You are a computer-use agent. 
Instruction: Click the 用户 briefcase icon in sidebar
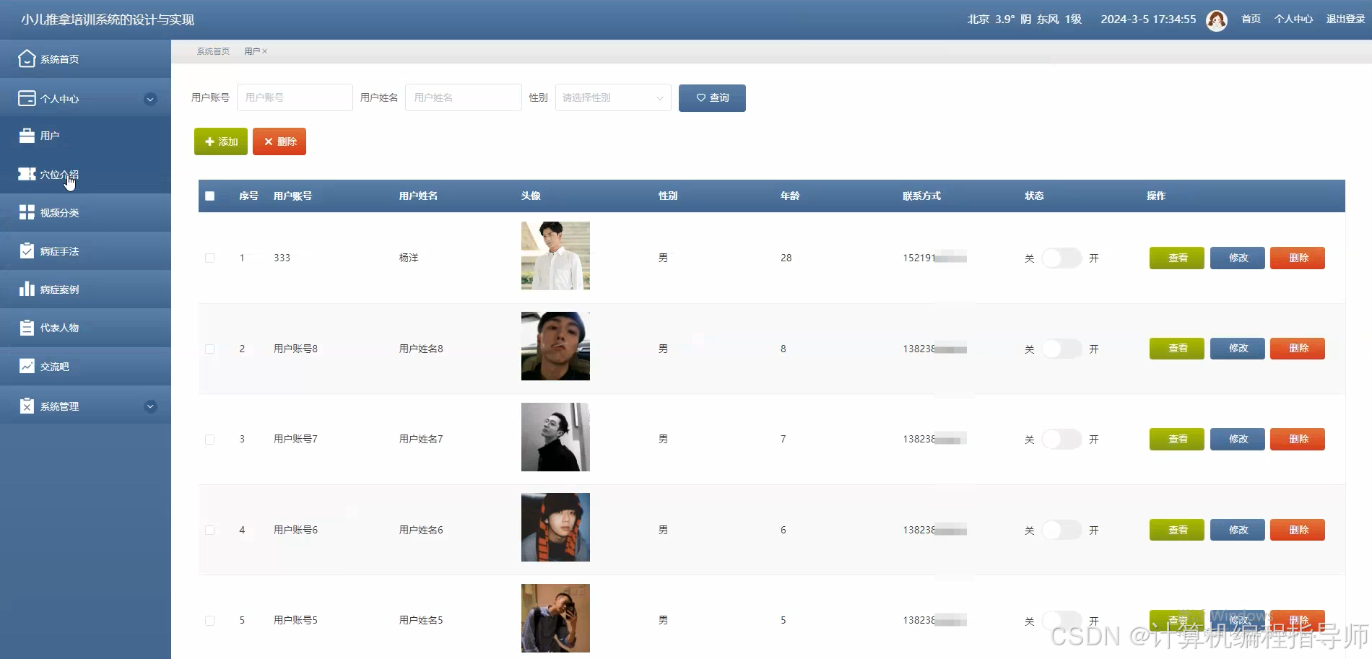pyautogui.click(x=27, y=135)
